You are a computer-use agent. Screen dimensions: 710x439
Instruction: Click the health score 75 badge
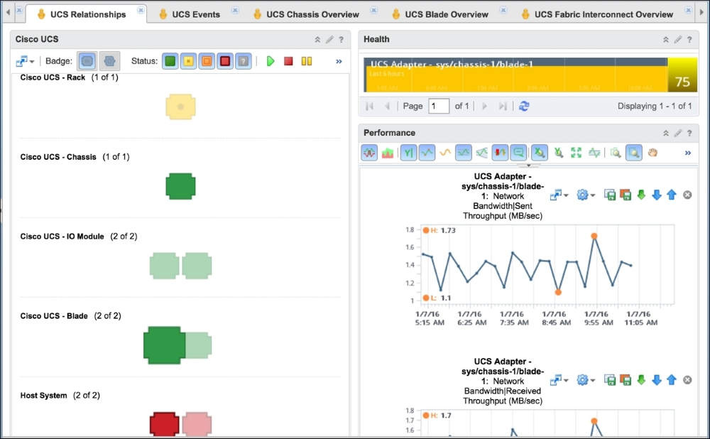[x=682, y=75]
